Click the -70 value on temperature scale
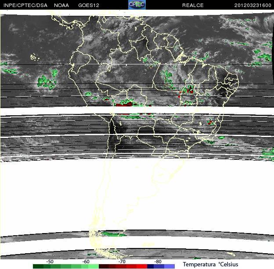The image size is (274, 269). pos(122,262)
